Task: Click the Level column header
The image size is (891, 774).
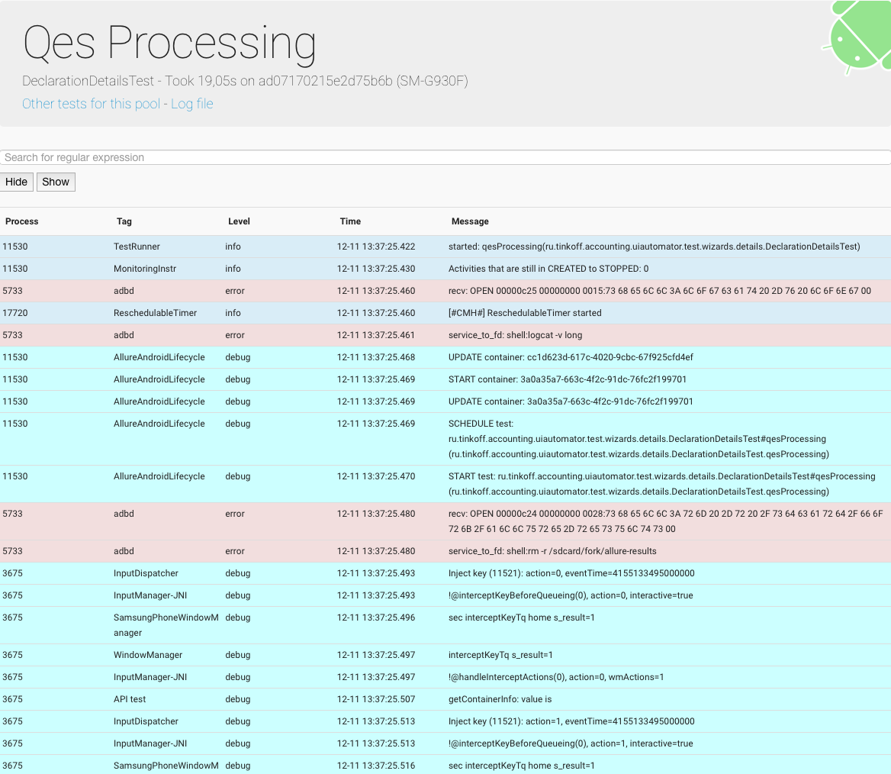Action: (239, 221)
